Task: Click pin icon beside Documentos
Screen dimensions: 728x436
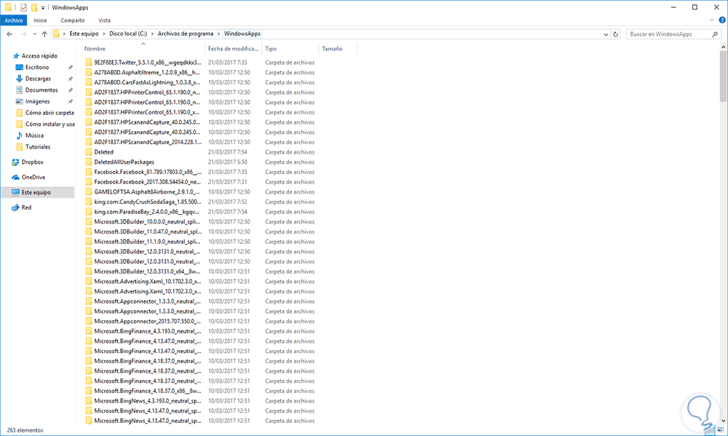Action: pos(70,90)
